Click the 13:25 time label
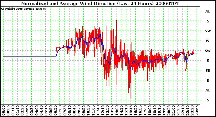The height and width of the screenshot is (117, 216). click(112, 110)
